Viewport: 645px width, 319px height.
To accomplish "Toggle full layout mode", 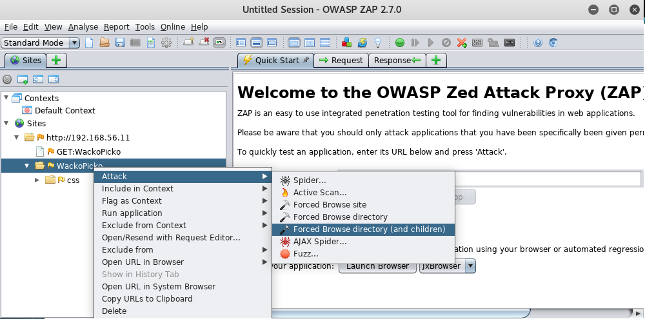I will pos(272,43).
